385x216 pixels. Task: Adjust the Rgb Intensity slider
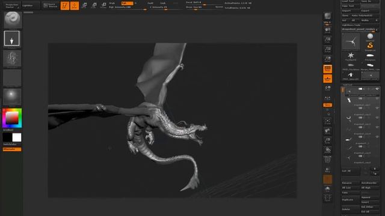[x=128, y=8]
